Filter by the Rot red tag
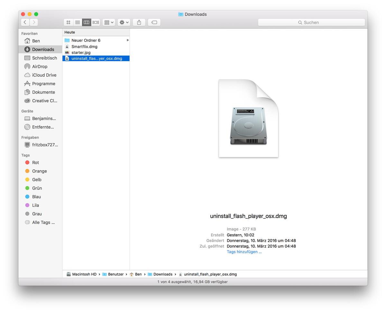Image resolution: width=386 pixels, height=312 pixels. [x=35, y=162]
